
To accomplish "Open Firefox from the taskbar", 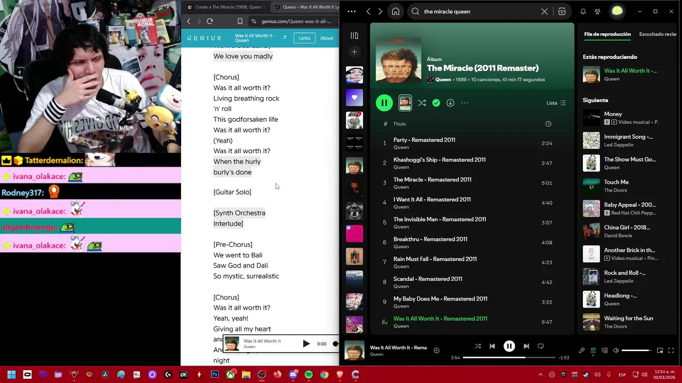I will [x=277, y=374].
